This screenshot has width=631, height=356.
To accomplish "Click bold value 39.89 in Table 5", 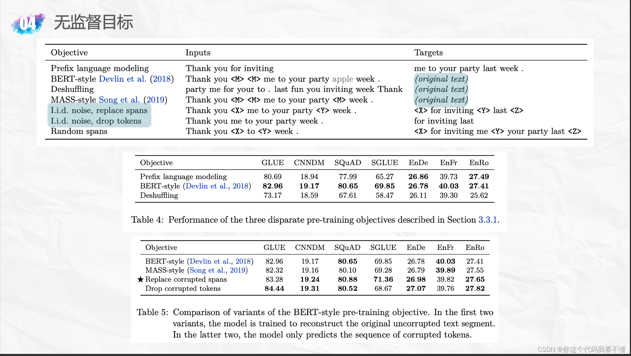I will pyautogui.click(x=445, y=270).
